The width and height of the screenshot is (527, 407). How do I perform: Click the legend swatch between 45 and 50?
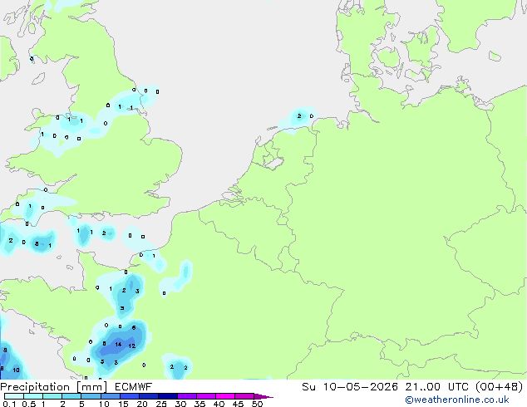click(244, 396)
